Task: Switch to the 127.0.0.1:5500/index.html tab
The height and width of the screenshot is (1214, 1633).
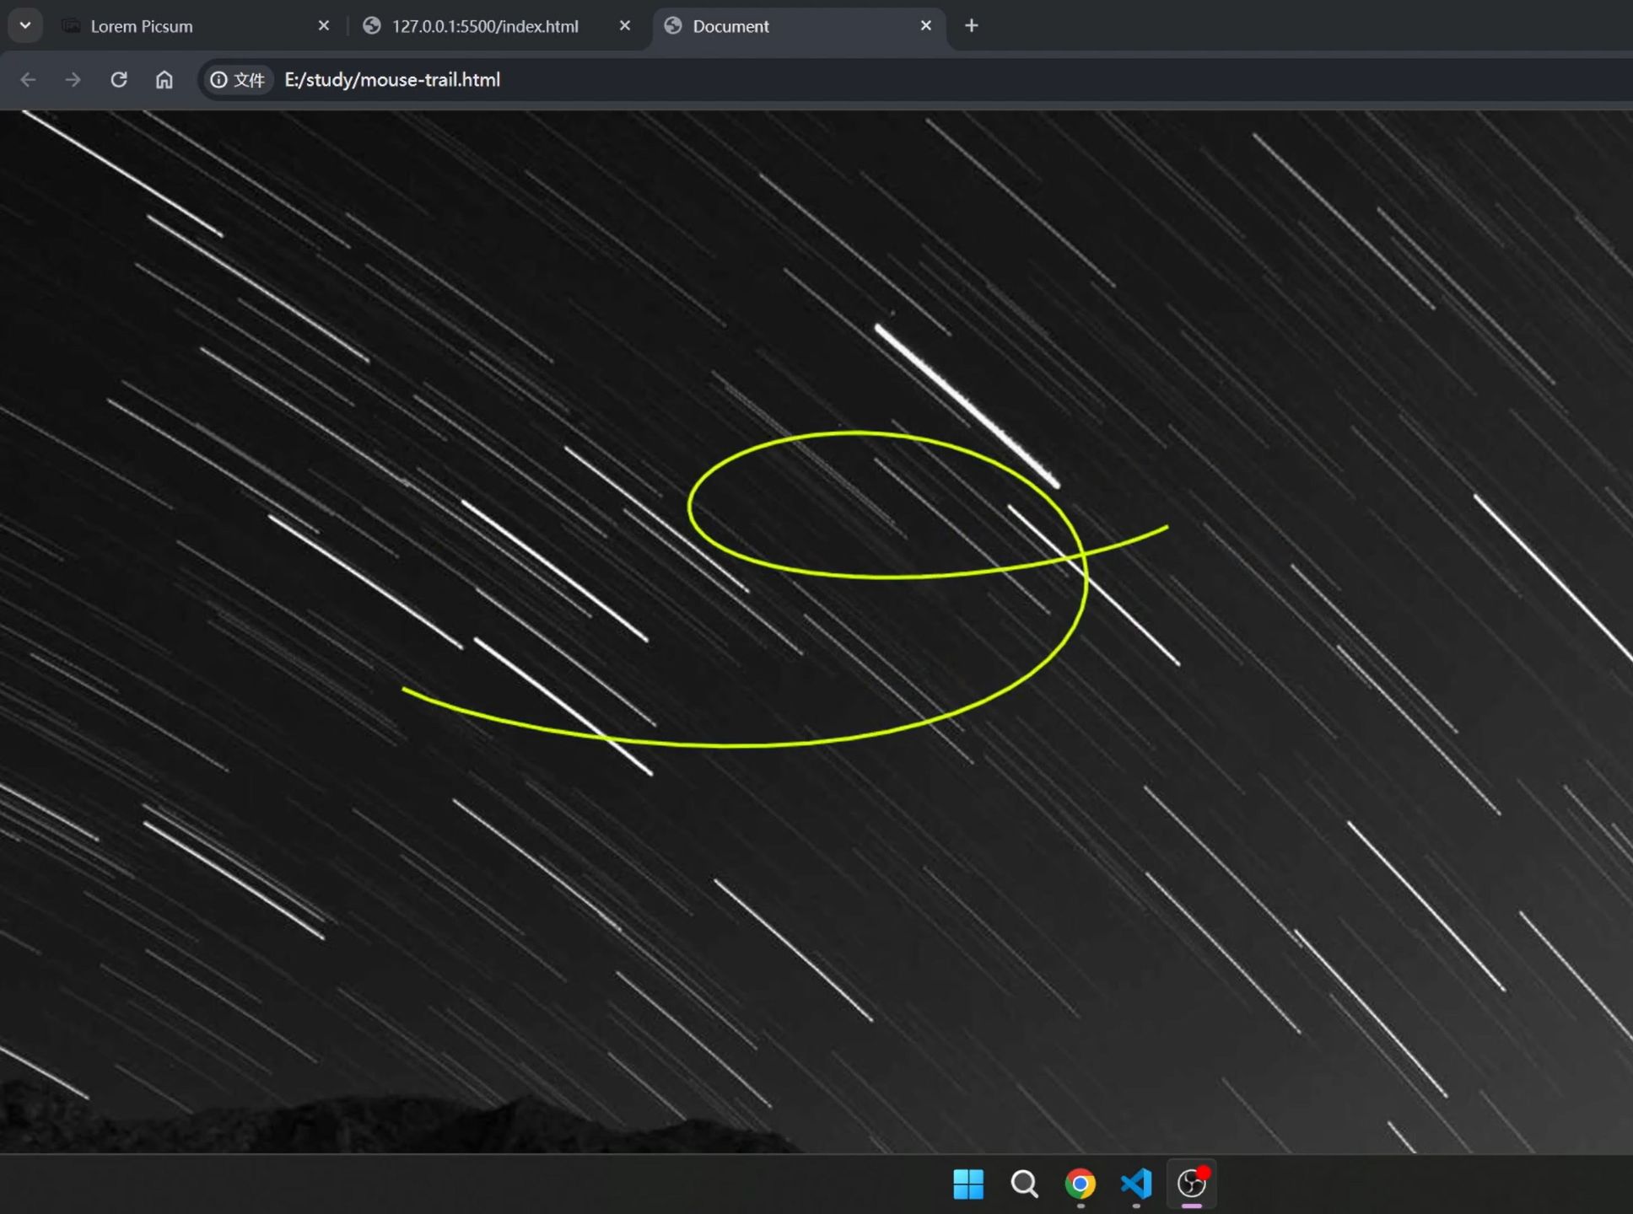Action: coord(484,26)
